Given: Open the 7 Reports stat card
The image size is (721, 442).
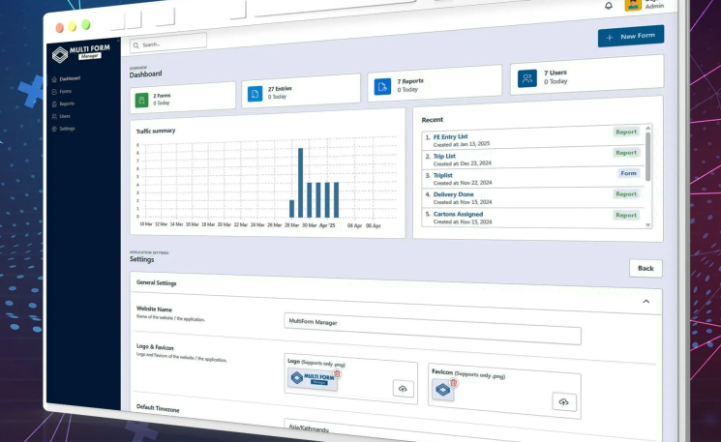Looking at the screenshot, I should coord(435,83).
